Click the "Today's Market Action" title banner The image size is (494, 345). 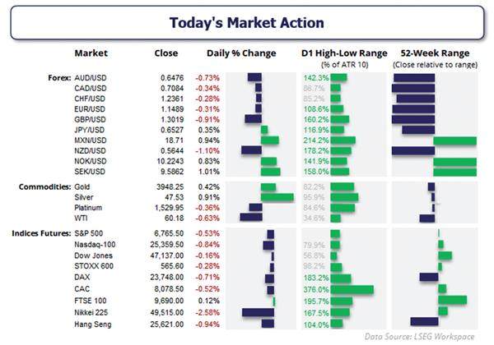click(x=247, y=23)
